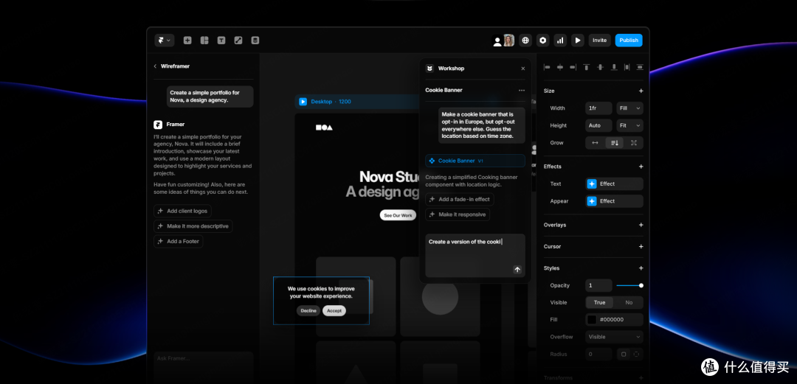The height and width of the screenshot is (384, 797).
Task: Select Grow both directions option
Action: tap(634, 143)
